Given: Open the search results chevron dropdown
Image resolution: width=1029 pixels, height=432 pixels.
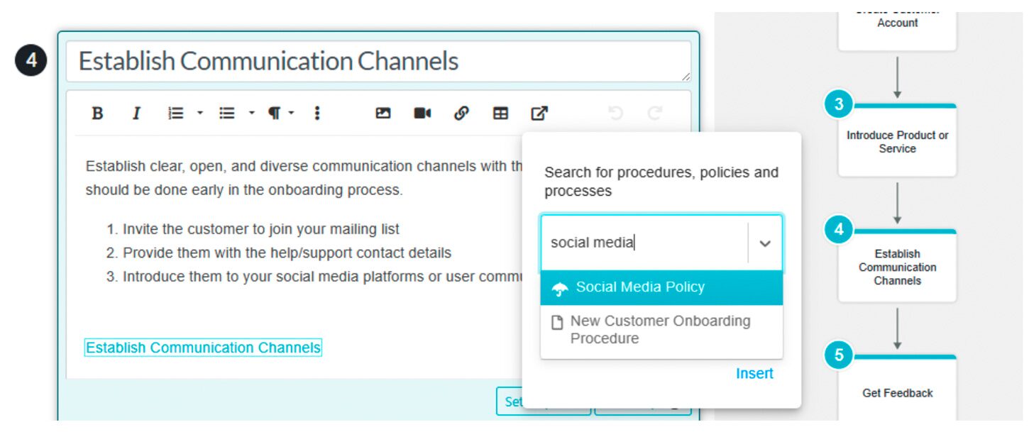Looking at the screenshot, I should pyautogui.click(x=764, y=243).
